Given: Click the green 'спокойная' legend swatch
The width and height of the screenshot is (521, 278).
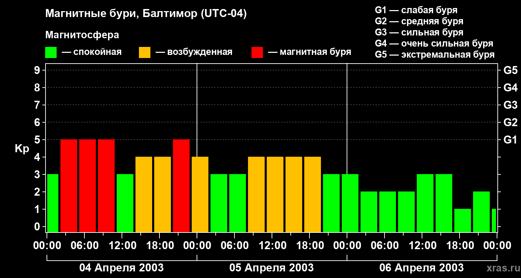Looking at the screenshot, I should (51, 52).
